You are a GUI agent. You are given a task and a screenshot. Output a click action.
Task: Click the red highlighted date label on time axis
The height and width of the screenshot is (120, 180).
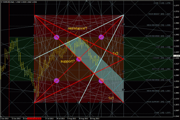(34, 119)
